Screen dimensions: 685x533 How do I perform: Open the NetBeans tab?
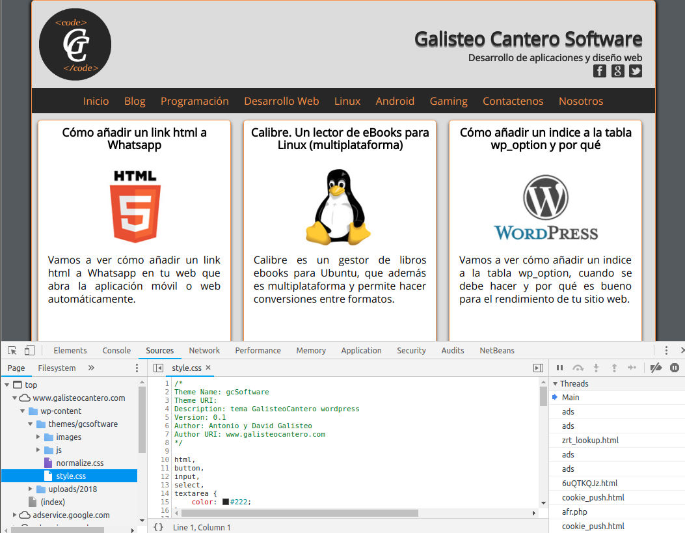click(x=497, y=350)
